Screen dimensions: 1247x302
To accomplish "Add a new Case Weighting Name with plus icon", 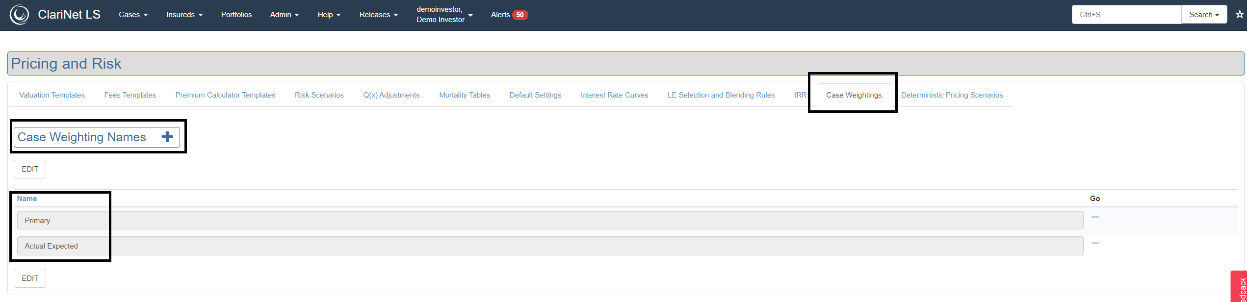I will [167, 137].
